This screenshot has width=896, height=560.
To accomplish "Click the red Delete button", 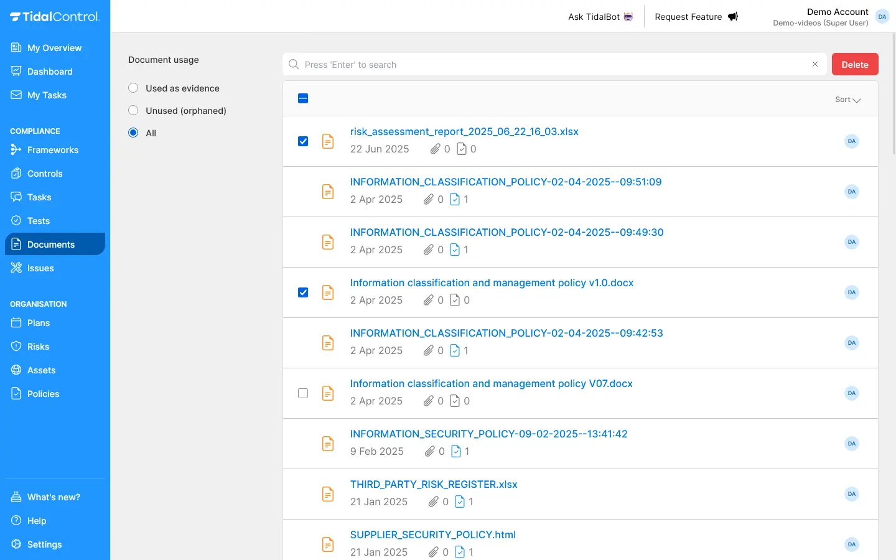I will (854, 64).
